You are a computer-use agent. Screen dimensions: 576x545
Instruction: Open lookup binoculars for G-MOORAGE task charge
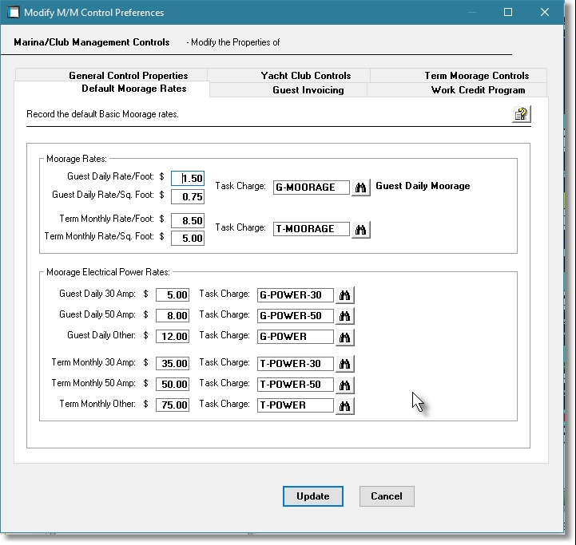(x=361, y=188)
